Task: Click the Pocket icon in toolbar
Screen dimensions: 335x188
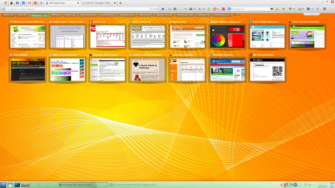Action: click(x=290, y=9)
